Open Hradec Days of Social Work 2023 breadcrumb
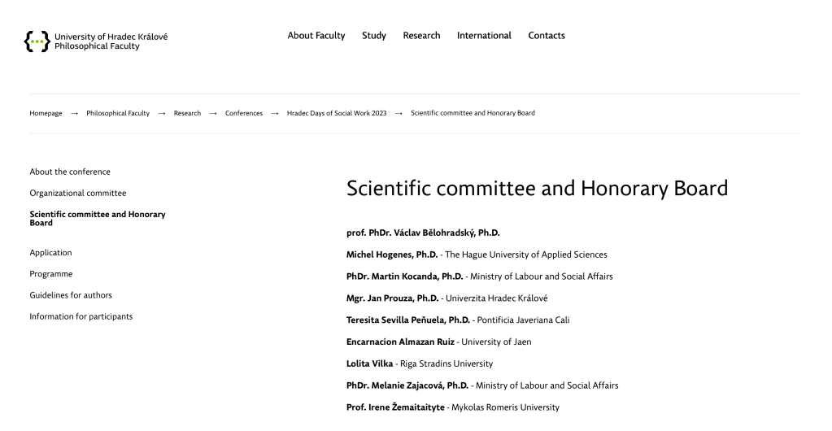This screenshot has height=431, width=832. (337, 114)
